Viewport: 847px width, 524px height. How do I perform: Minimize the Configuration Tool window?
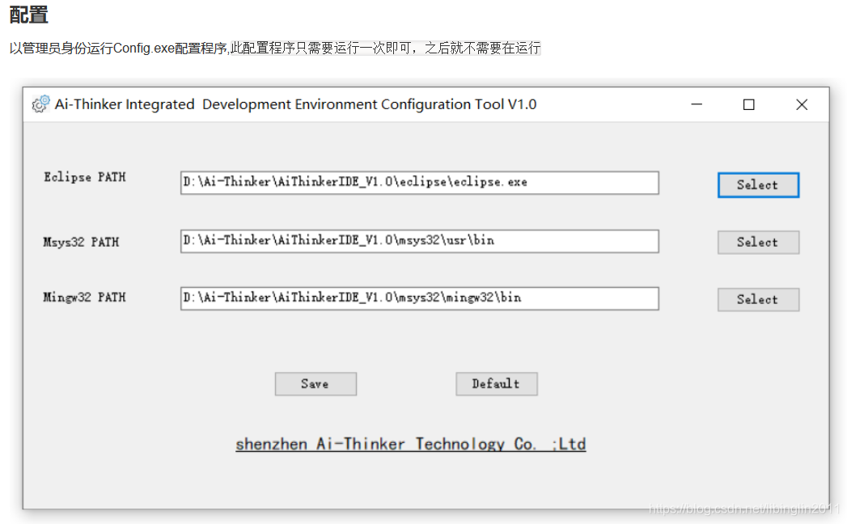pos(697,104)
